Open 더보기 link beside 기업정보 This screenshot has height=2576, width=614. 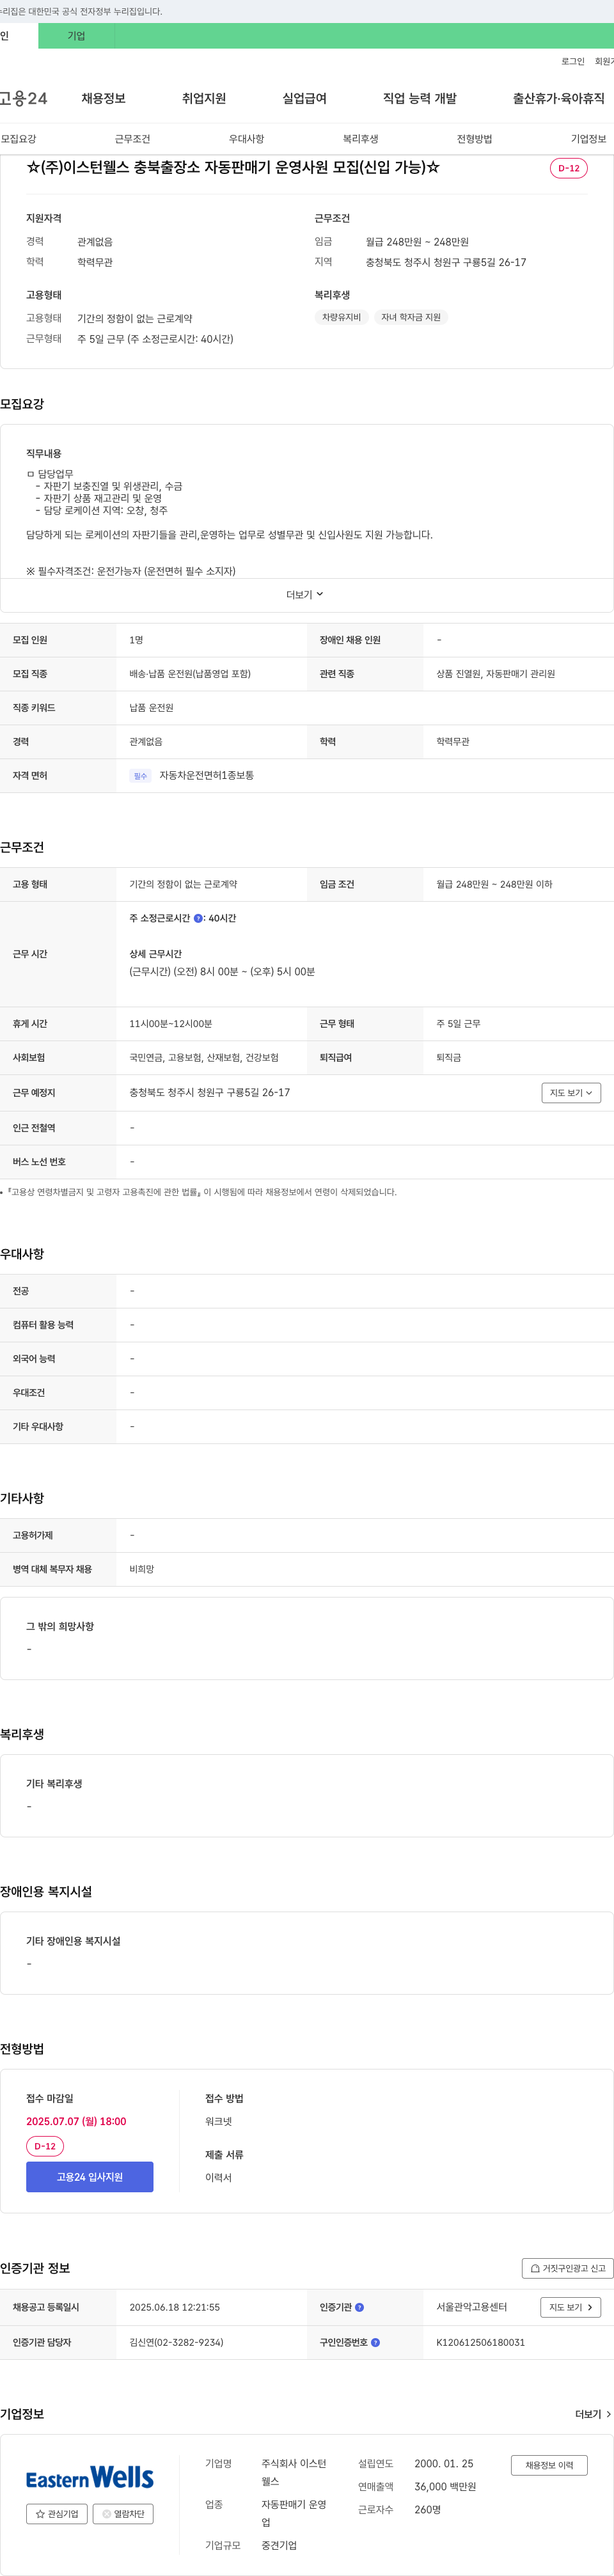click(593, 2414)
